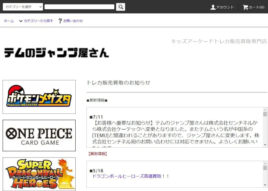Click scroll up arrow in 買取情報 box
This screenshot has width=268, height=191.
point(265,163)
